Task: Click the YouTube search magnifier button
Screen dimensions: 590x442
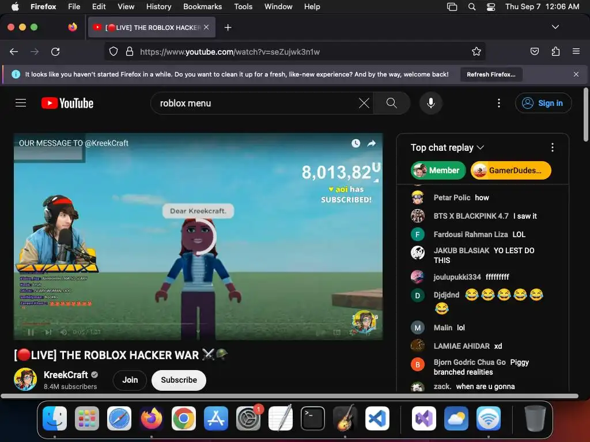Action: [x=392, y=103]
